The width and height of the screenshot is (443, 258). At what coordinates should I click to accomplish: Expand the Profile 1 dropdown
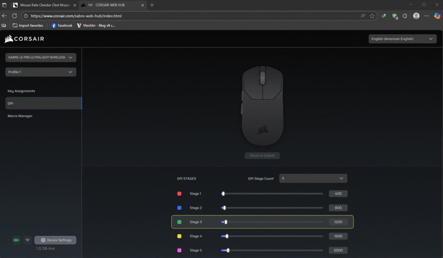coord(41,72)
